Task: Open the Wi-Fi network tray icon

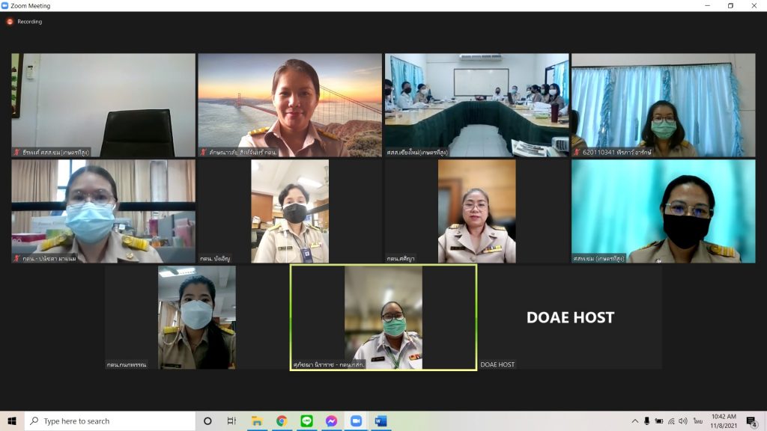Action: [x=671, y=421]
